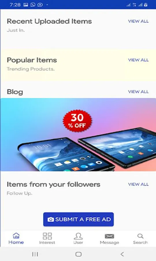Image resolution: width=156 pixels, height=261 pixels.
Task: Click the camera icon on Submit button
Action: [51, 220]
